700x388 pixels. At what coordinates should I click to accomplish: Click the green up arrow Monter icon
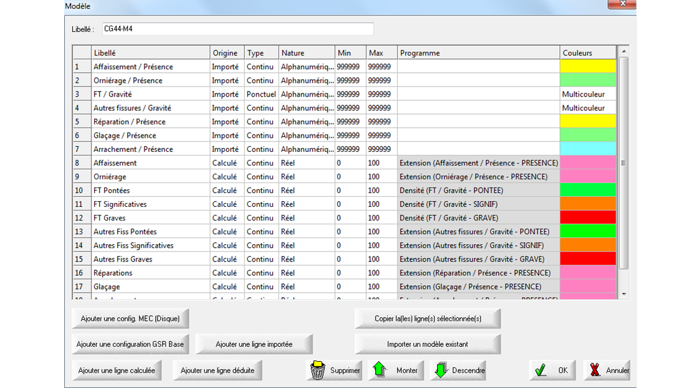click(x=380, y=370)
